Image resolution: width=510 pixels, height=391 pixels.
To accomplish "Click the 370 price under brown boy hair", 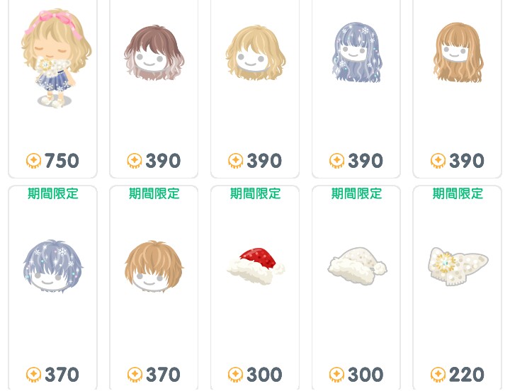I will 163,375.
